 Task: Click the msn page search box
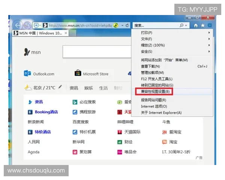[97, 52]
